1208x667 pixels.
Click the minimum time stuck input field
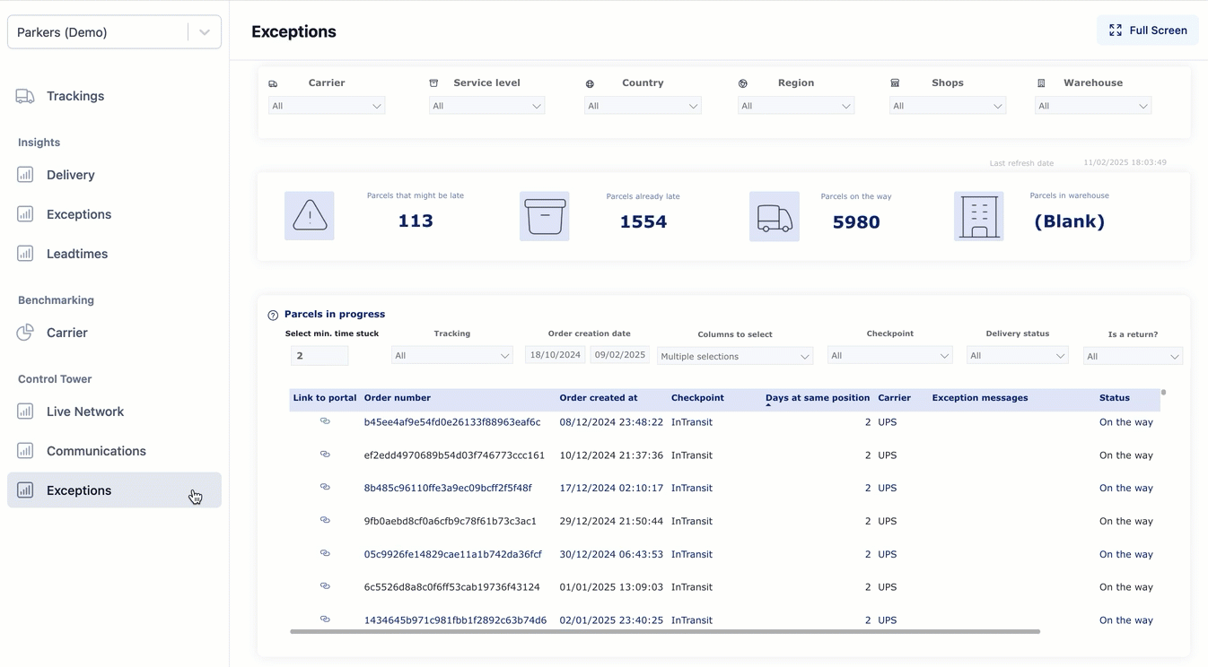pyautogui.click(x=319, y=355)
